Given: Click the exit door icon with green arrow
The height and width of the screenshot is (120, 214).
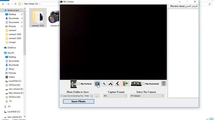Looking at the screenshot, I should coord(125,84).
